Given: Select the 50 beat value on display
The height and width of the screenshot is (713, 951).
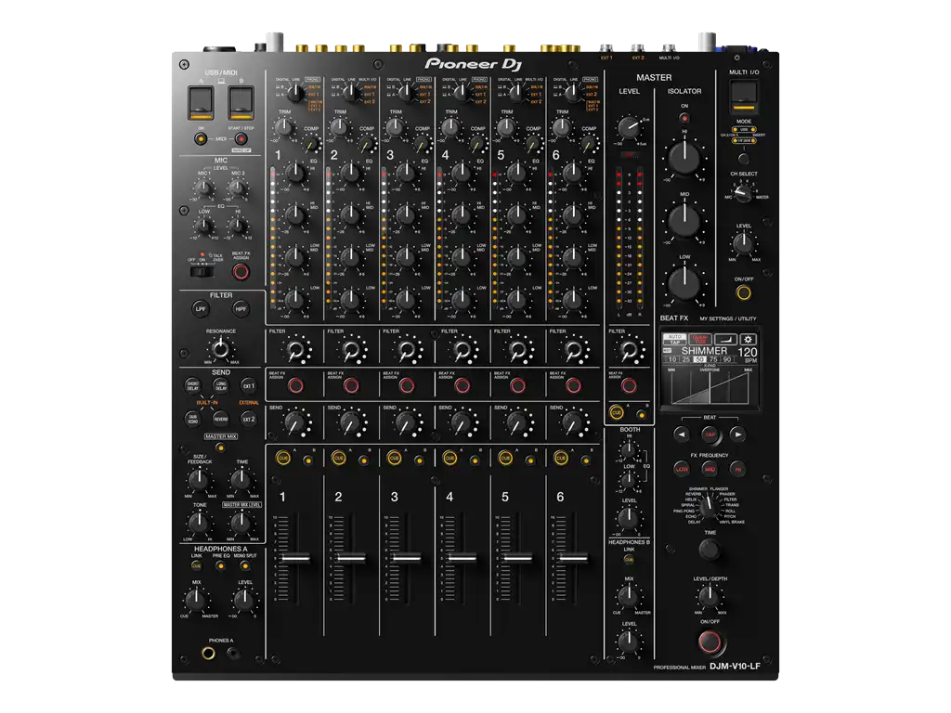Looking at the screenshot, I should [x=698, y=357].
